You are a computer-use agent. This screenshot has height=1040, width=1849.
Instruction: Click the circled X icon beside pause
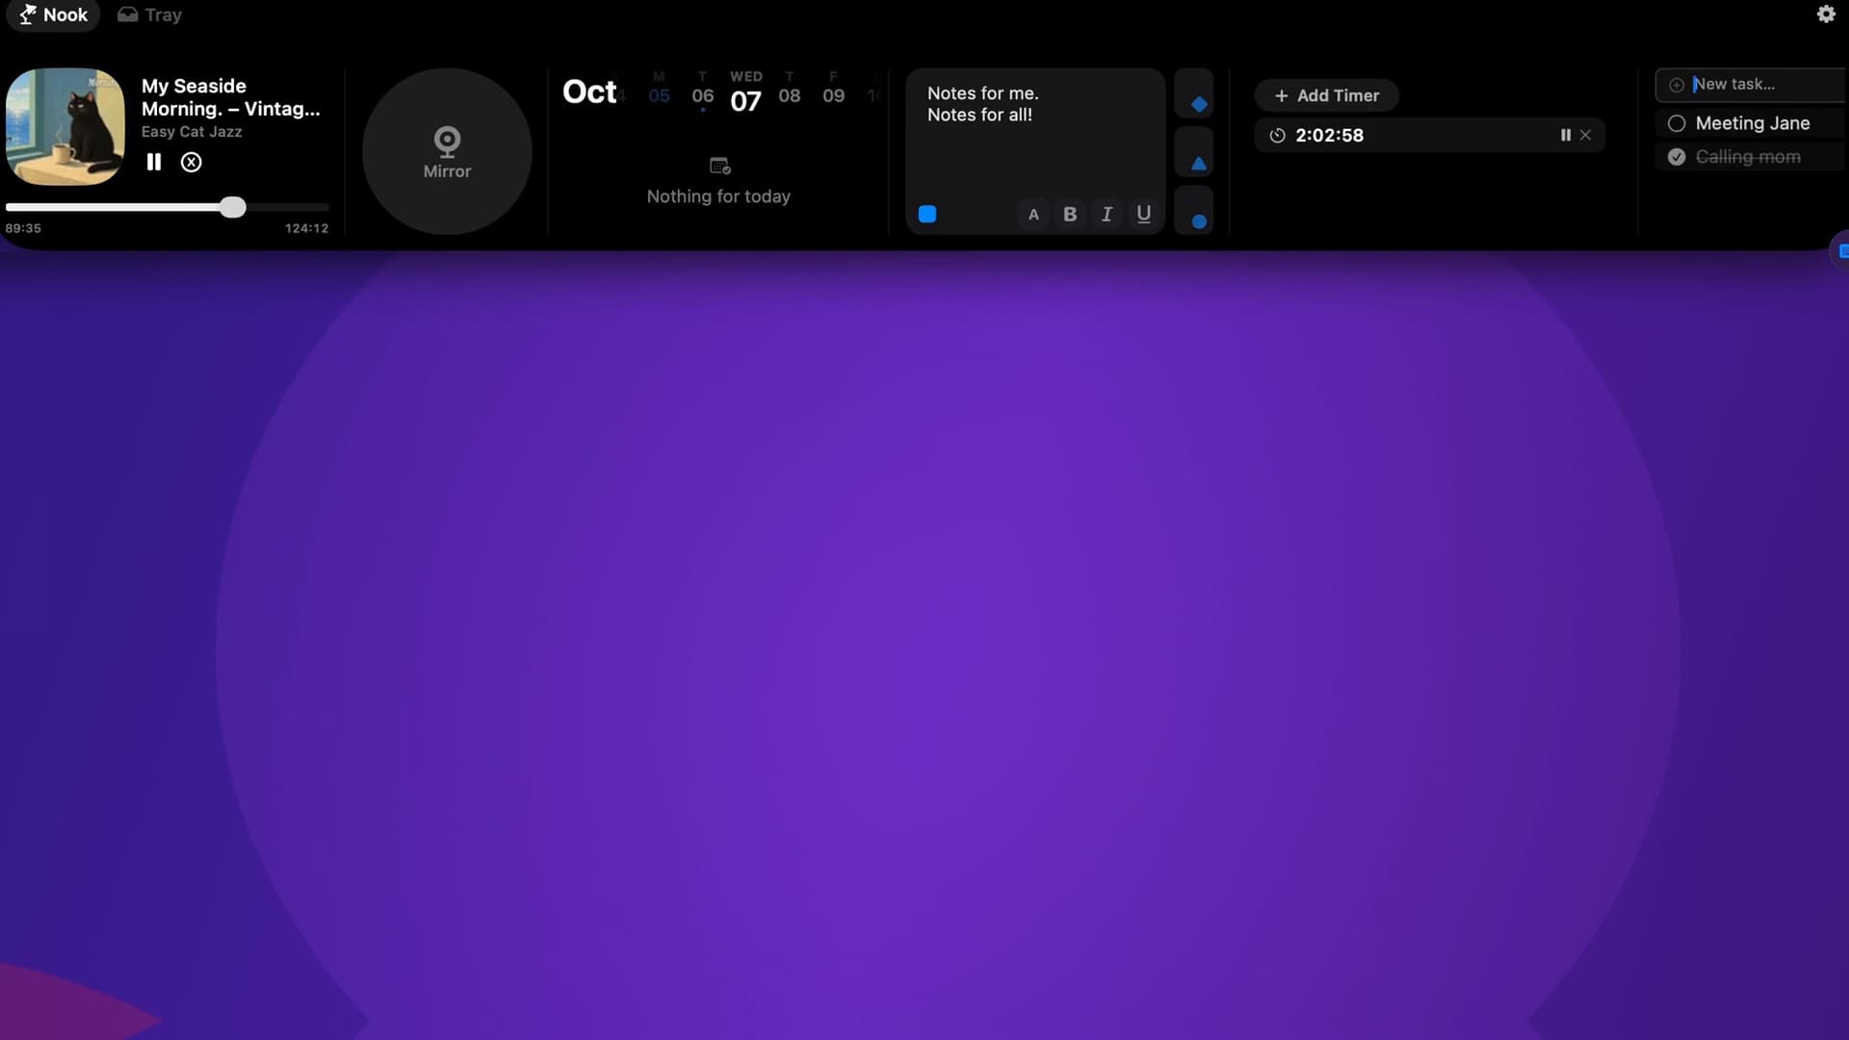point(192,162)
